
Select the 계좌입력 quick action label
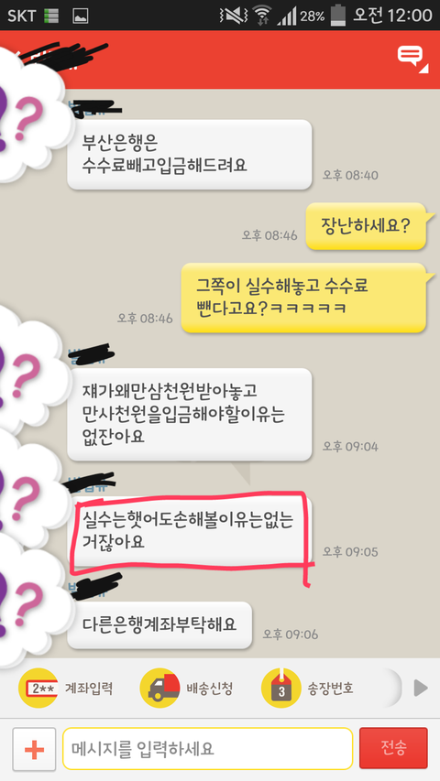point(88,689)
